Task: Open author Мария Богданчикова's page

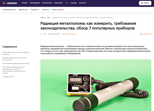Action: point(69,34)
